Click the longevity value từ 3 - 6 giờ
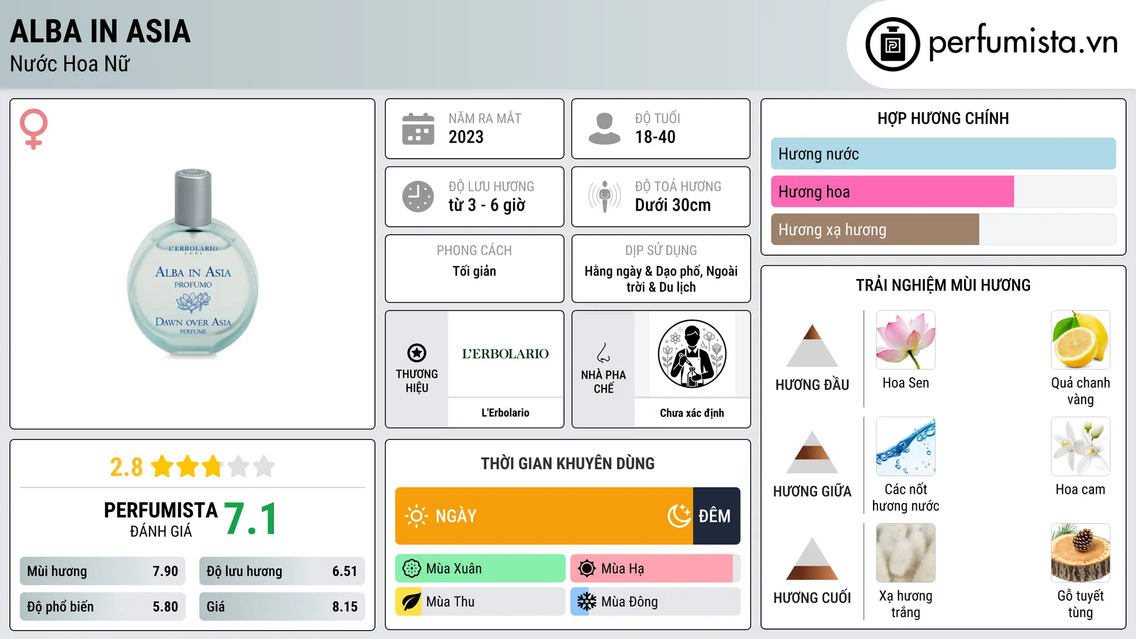The height and width of the screenshot is (639, 1136). click(486, 205)
